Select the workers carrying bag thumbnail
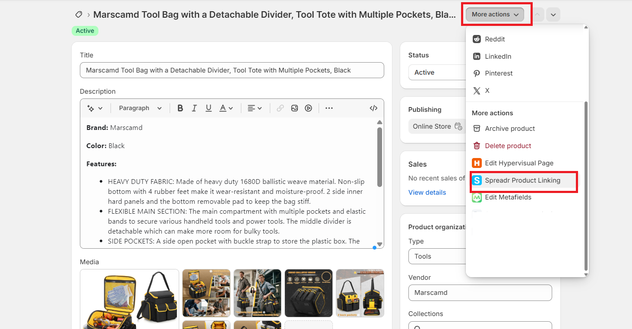 (x=257, y=293)
